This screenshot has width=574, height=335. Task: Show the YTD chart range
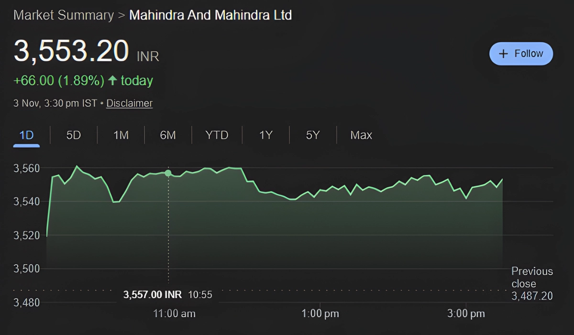point(217,135)
